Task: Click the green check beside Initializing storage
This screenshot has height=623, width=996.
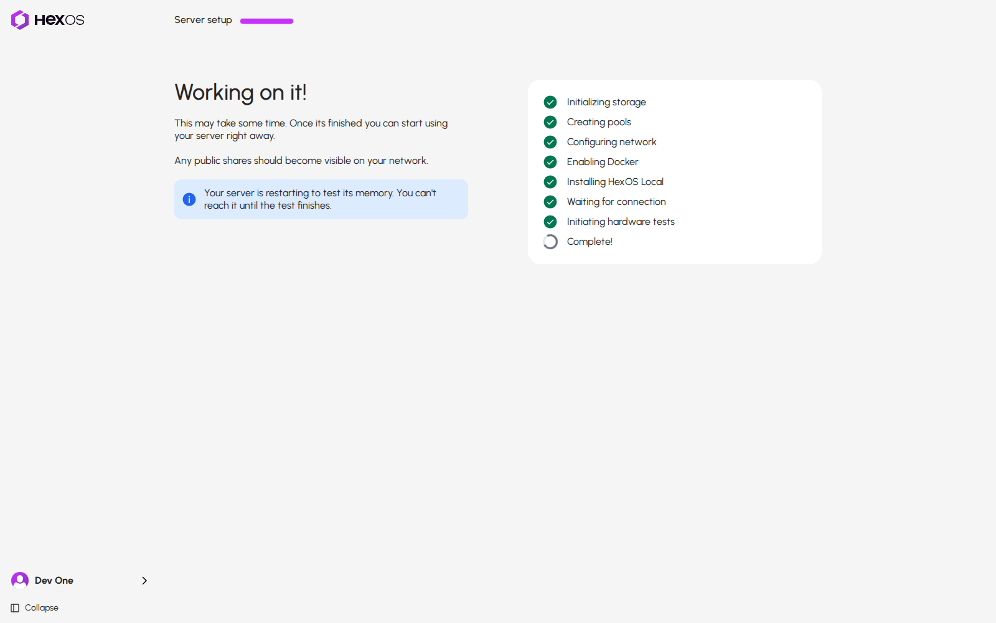Action: click(x=550, y=102)
